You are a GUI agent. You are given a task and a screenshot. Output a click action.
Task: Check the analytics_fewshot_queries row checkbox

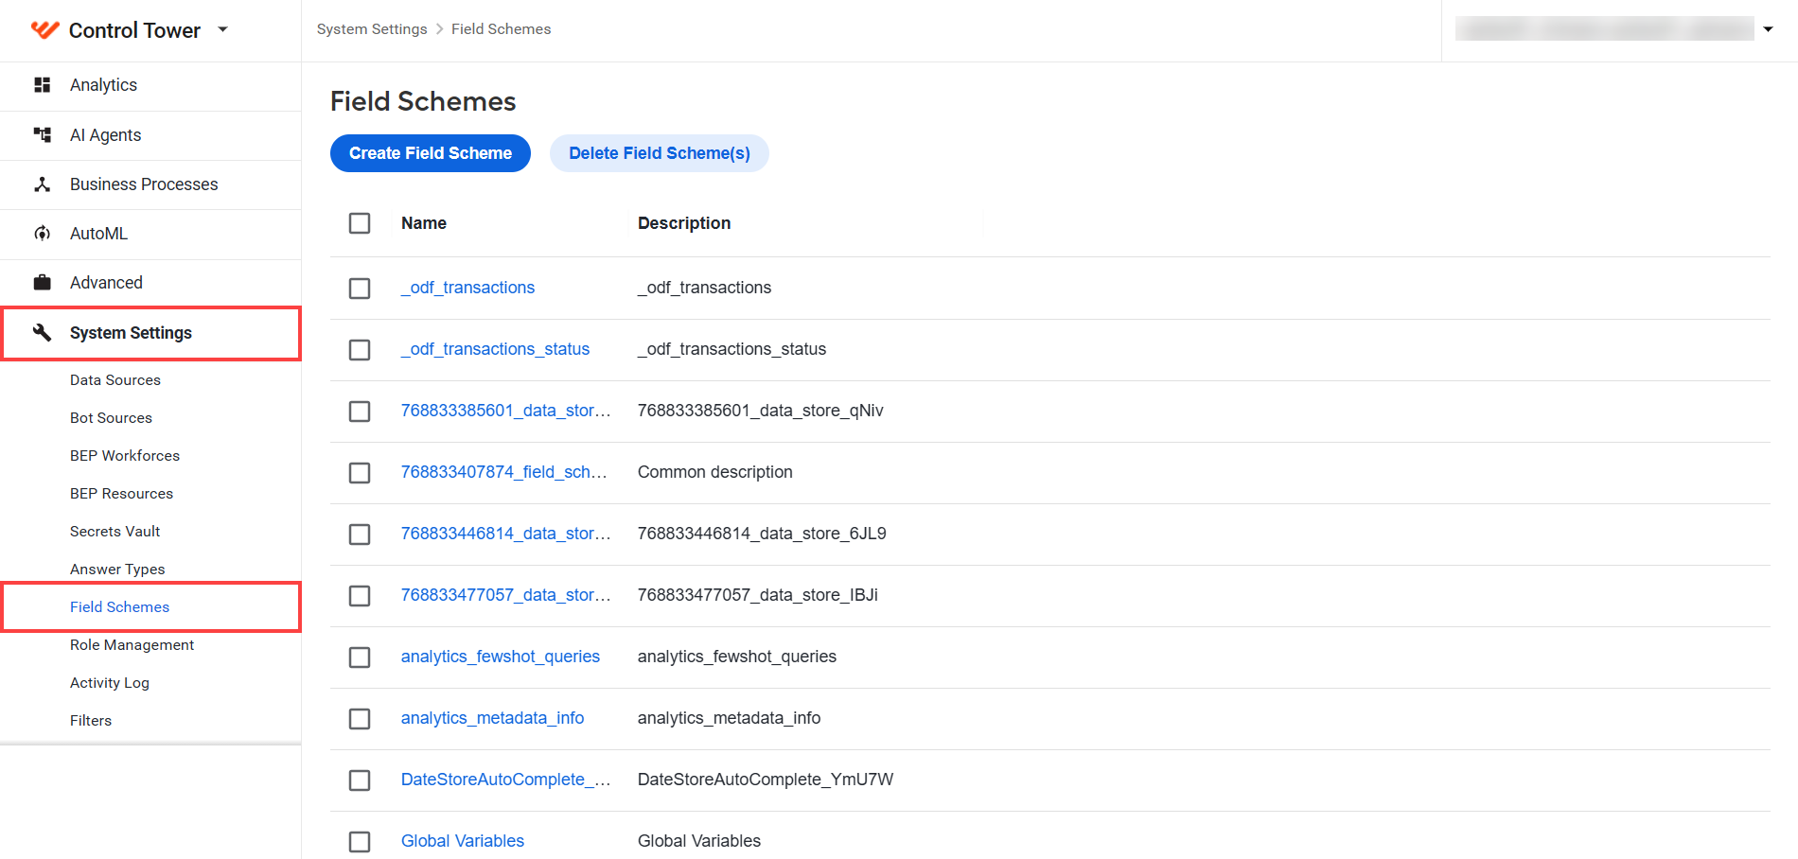pos(360,657)
